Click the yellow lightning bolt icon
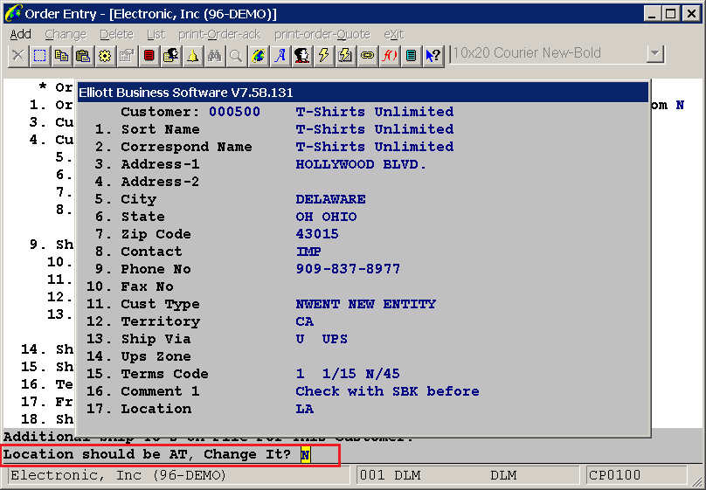Screen dimensions: 706x490 [324, 56]
